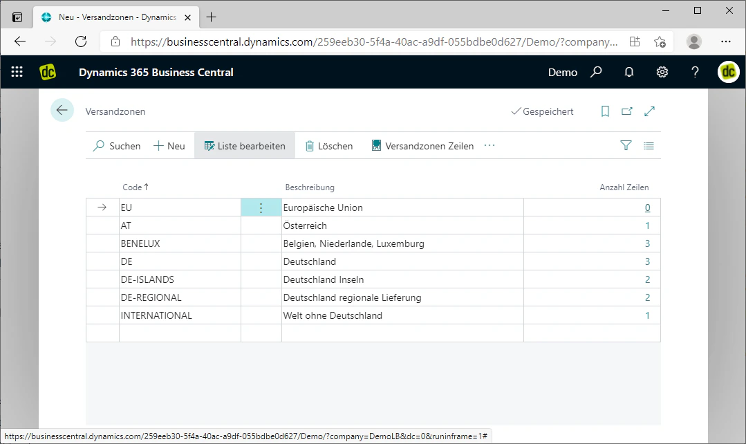Click the Österreich description cell
Viewport: 746px width, 444px height.
point(402,225)
